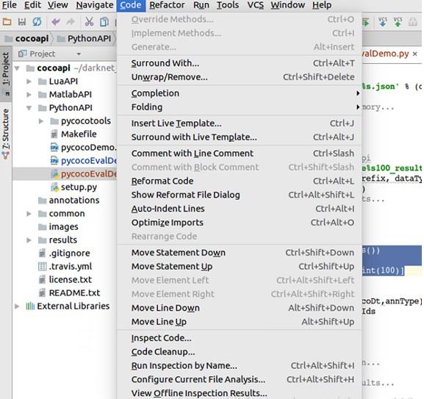Open the Folding submenu
This screenshot has width=424, height=399.
(x=240, y=107)
